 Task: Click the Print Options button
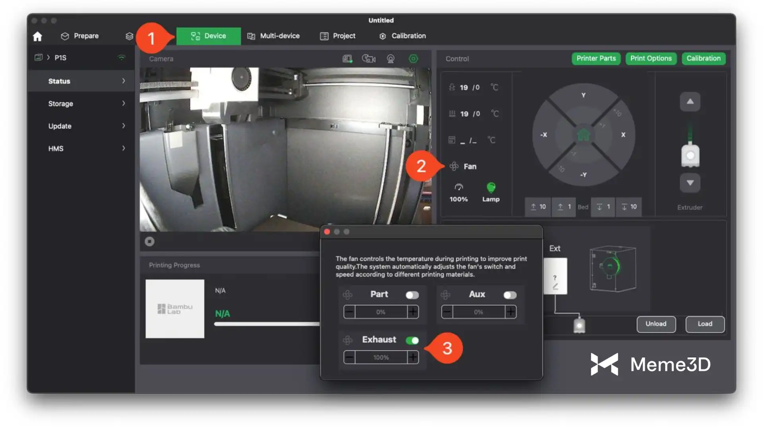point(651,58)
